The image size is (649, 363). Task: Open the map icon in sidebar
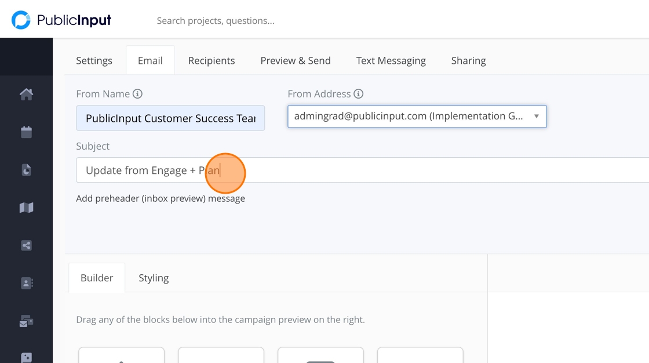click(x=26, y=208)
